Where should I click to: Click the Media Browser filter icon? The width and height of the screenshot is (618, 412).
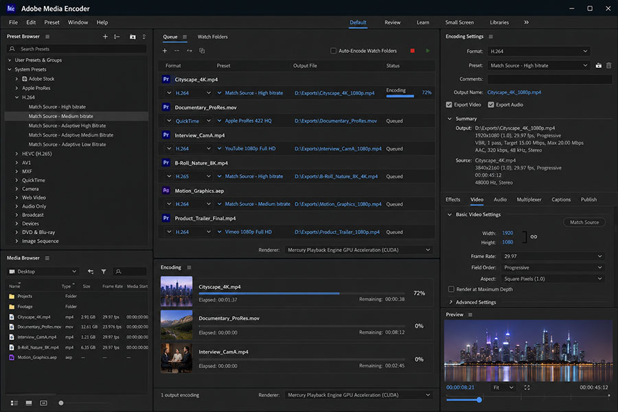pos(104,271)
